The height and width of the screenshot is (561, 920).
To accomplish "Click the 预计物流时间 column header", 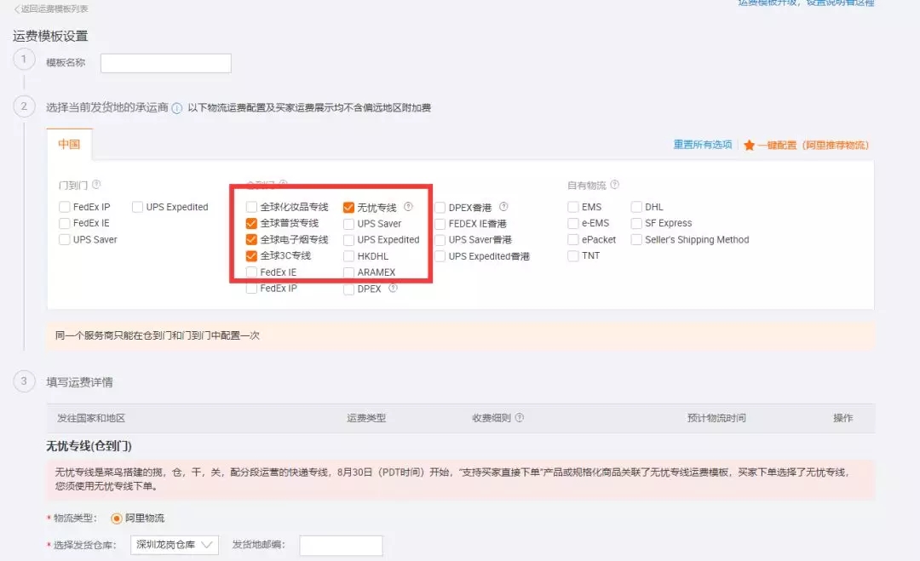I will pyautogui.click(x=716, y=418).
